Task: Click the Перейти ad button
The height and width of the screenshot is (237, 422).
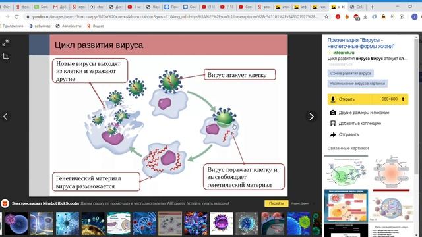Action: (276, 203)
